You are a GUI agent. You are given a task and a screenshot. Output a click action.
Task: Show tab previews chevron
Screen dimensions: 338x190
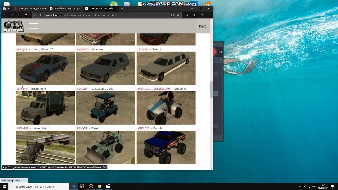[128, 9]
